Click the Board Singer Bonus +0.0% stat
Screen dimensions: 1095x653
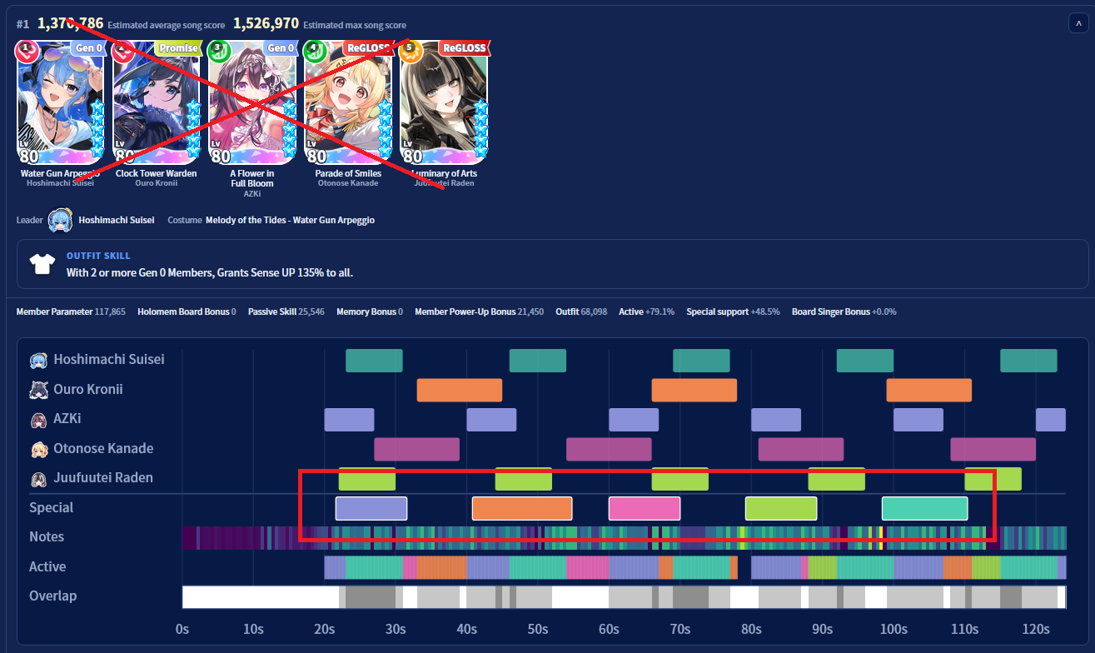(x=844, y=312)
